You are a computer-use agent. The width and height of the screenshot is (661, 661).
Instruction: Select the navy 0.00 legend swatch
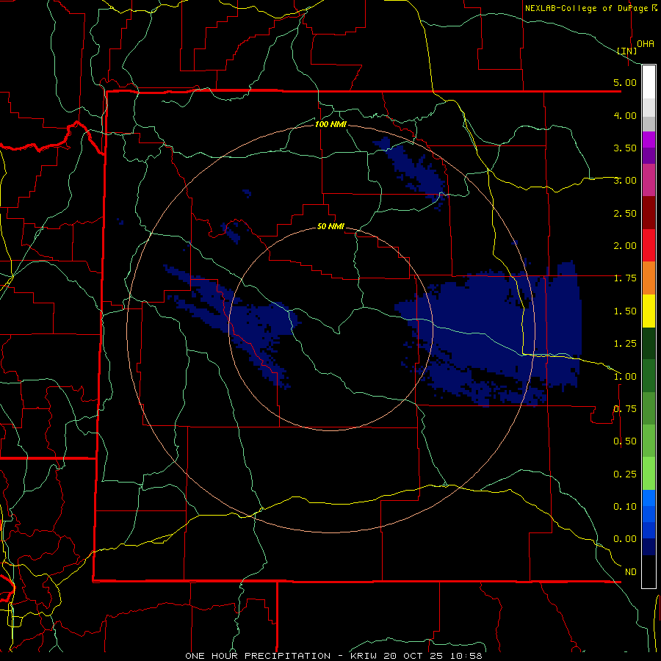coord(649,546)
